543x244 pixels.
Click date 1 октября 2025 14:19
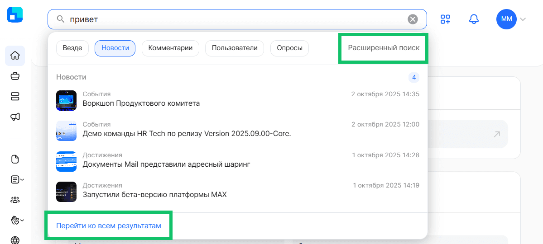tap(386, 186)
